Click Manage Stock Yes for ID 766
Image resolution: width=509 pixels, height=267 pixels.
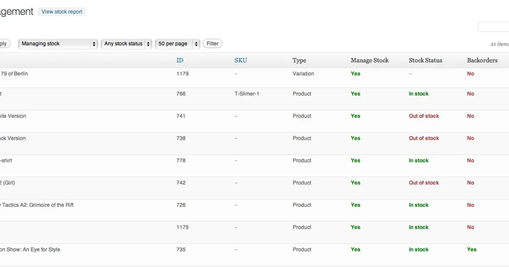coord(355,94)
